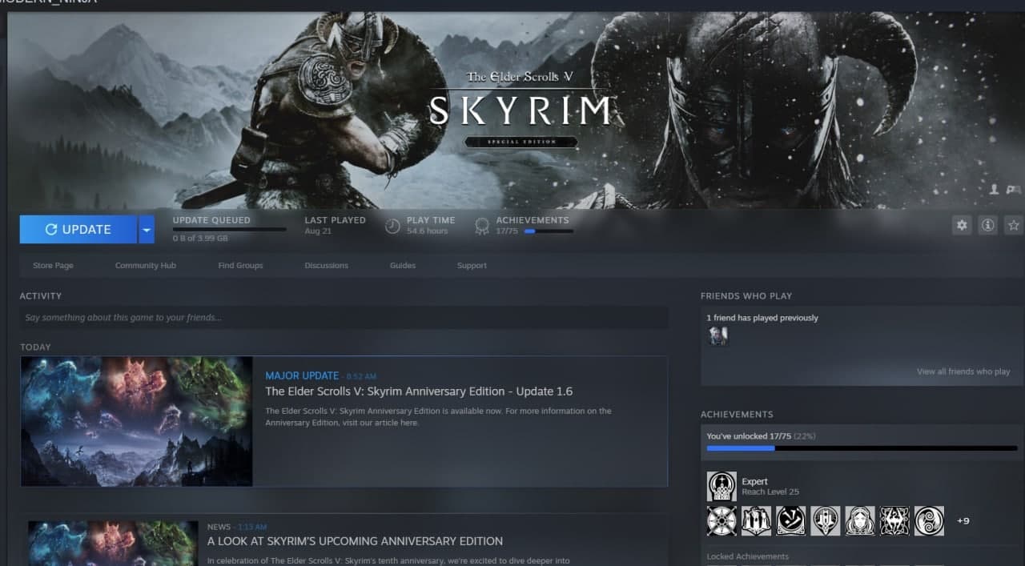Open the Expert achievement icon
1025x566 pixels.
click(x=722, y=486)
